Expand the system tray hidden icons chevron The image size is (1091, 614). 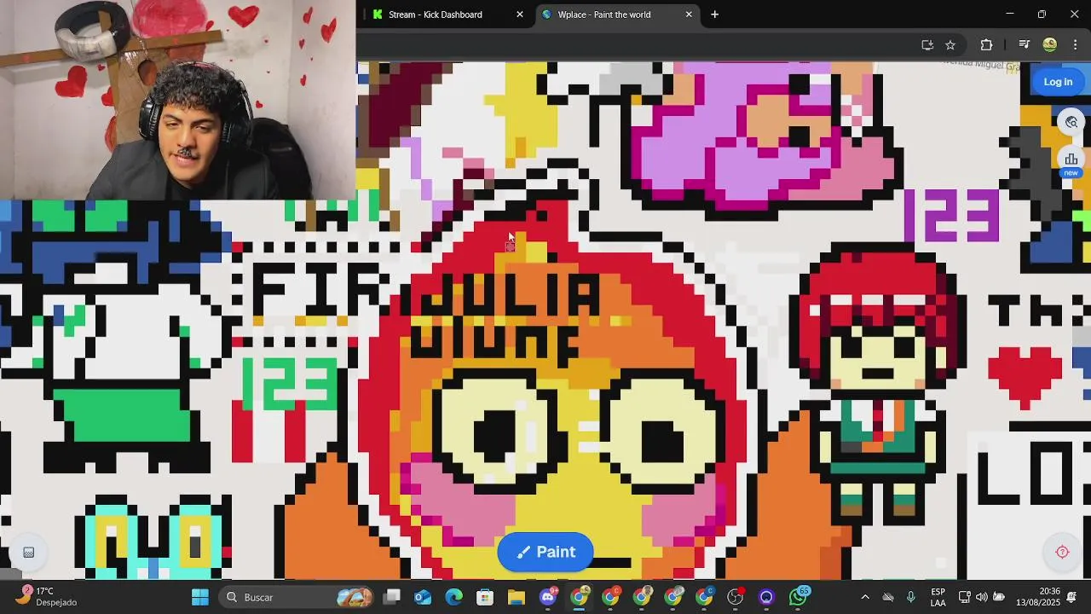point(865,597)
